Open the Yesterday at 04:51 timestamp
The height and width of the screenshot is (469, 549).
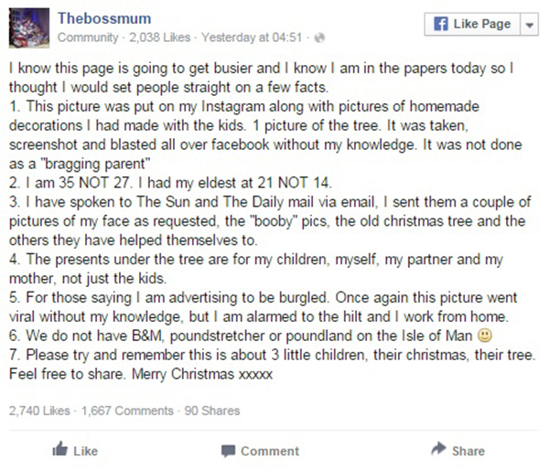(x=252, y=37)
